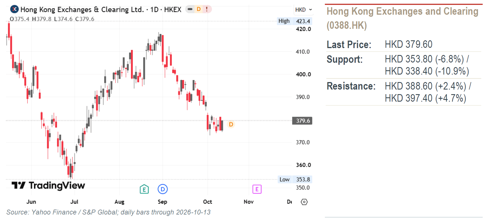
Task: Open the green earnings E marker
Action: 144,189
